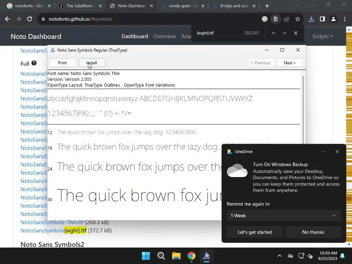352x264 pixels.
Task: Open NotoSansSymbols-Thin.ttf link
Action: [x=52, y=222]
